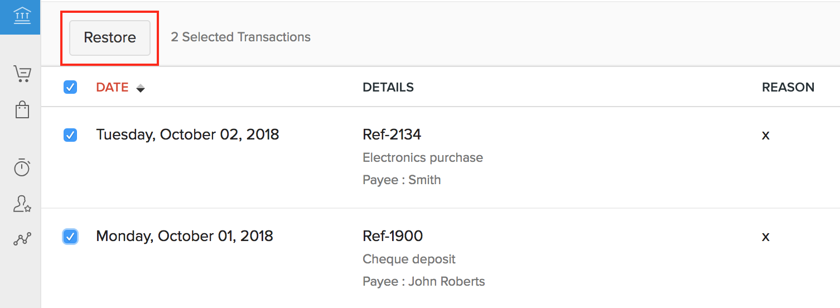The image size is (840, 308).
Task: Uncheck the October 02 transaction checkbox
Action: point(70,135)
